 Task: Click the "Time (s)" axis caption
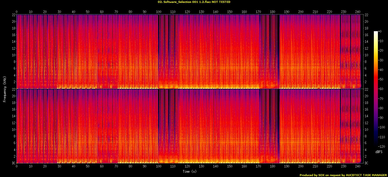pyautogui.click(x=190, y=172)
